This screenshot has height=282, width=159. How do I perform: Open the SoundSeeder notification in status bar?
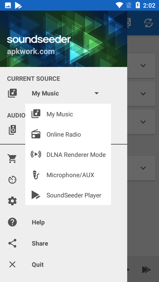click(18, 5)
